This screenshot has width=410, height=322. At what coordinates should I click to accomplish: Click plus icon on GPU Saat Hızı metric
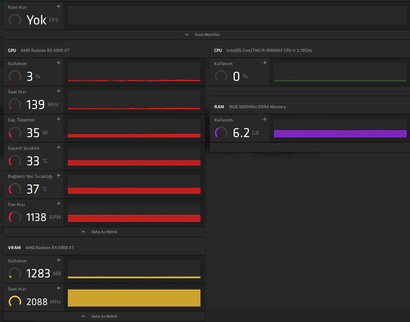tap(59, 91)
